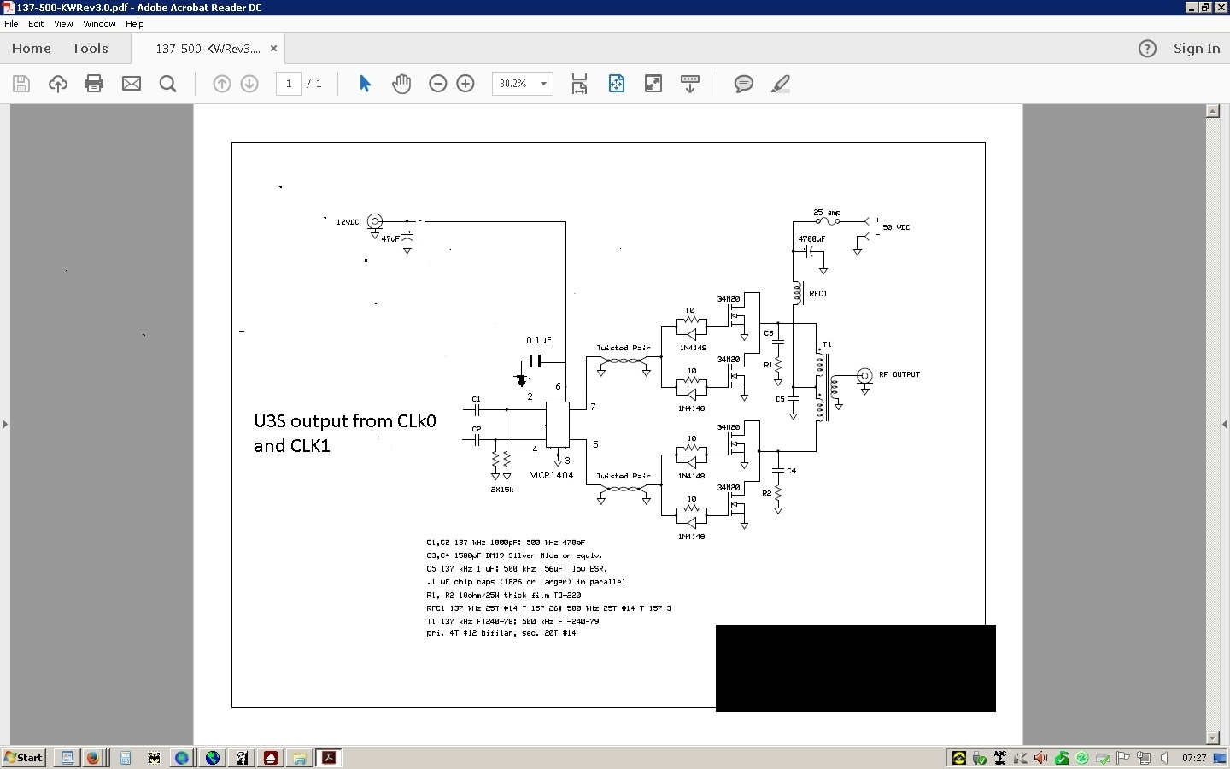Click the Adobe Acrobat taskbar button
The image size is (1230, 769).
click(x=329, y=758)
